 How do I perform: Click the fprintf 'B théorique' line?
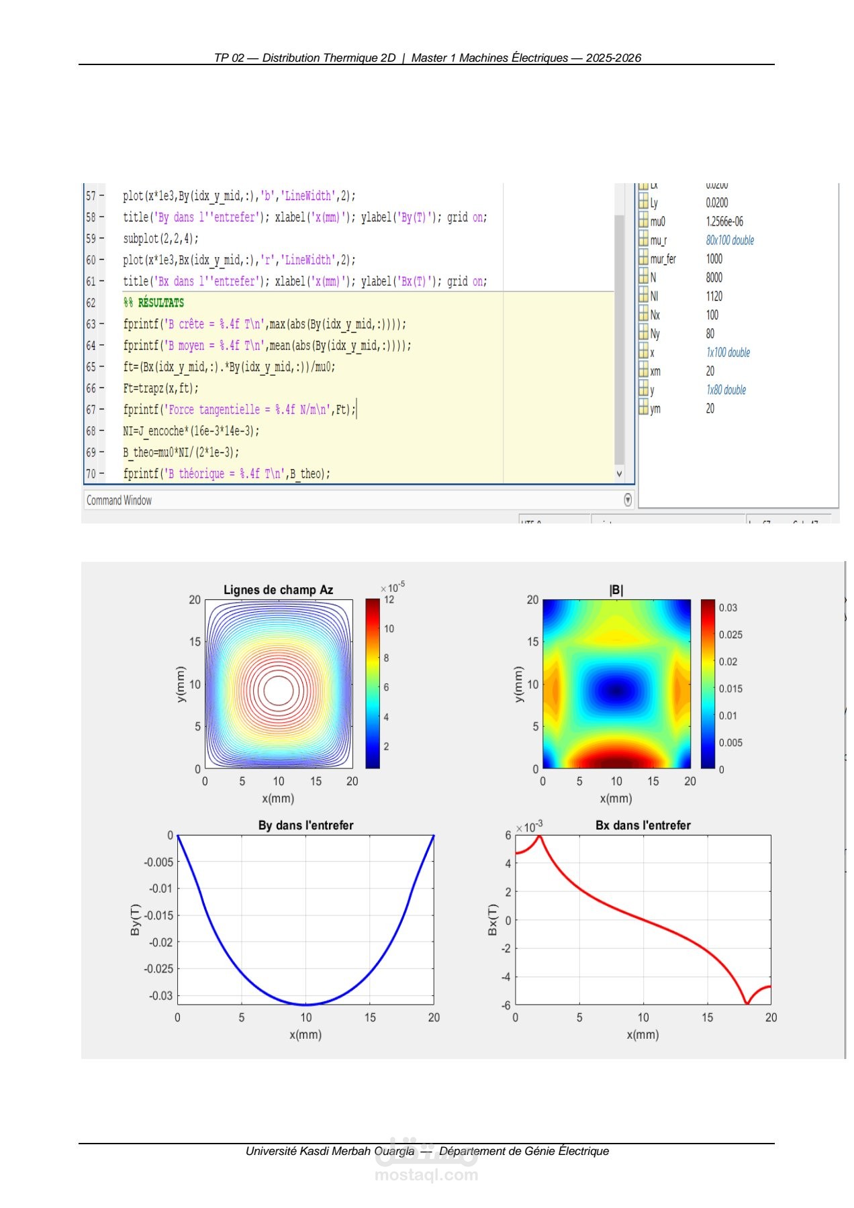tap(227, 474)
